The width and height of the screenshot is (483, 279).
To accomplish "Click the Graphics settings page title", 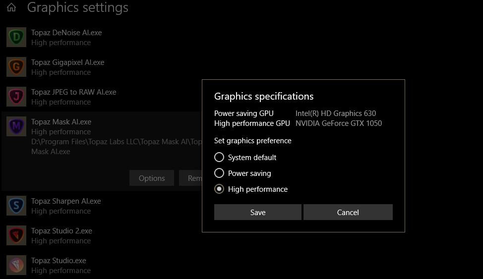I will [78, 7].
